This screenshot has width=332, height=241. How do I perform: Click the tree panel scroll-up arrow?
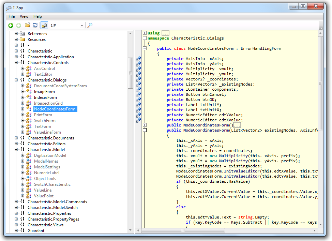coord(130,33)
